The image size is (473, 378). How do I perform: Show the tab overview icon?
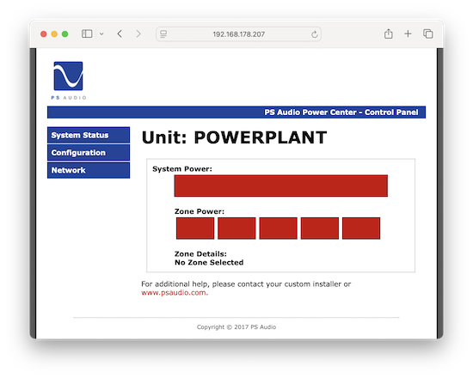tap(428, 34)
